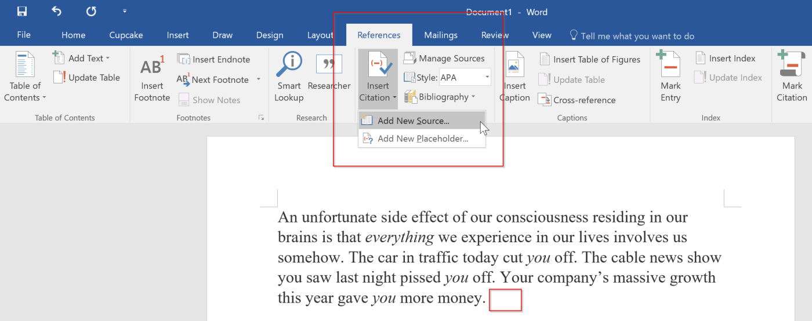
Task: Click the Save icon in title bar
Action: pos(22,11)
